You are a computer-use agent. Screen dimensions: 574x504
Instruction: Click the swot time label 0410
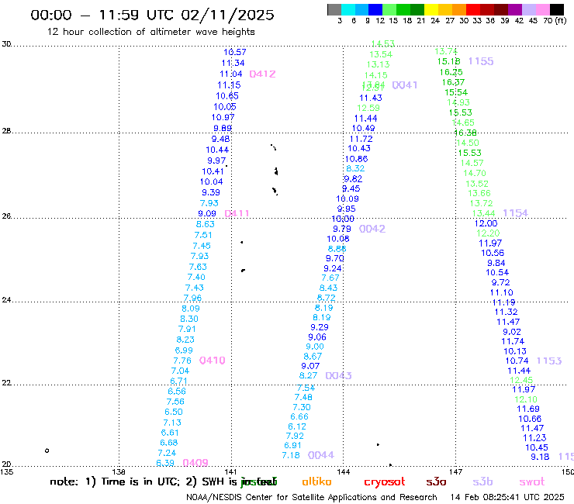212,361
